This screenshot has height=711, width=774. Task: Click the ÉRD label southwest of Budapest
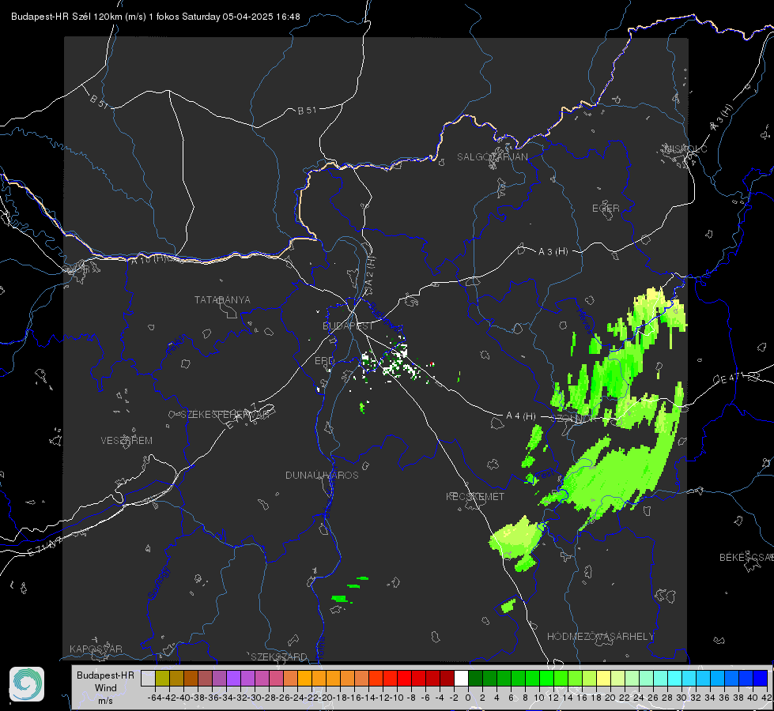[x=324, y=361]
